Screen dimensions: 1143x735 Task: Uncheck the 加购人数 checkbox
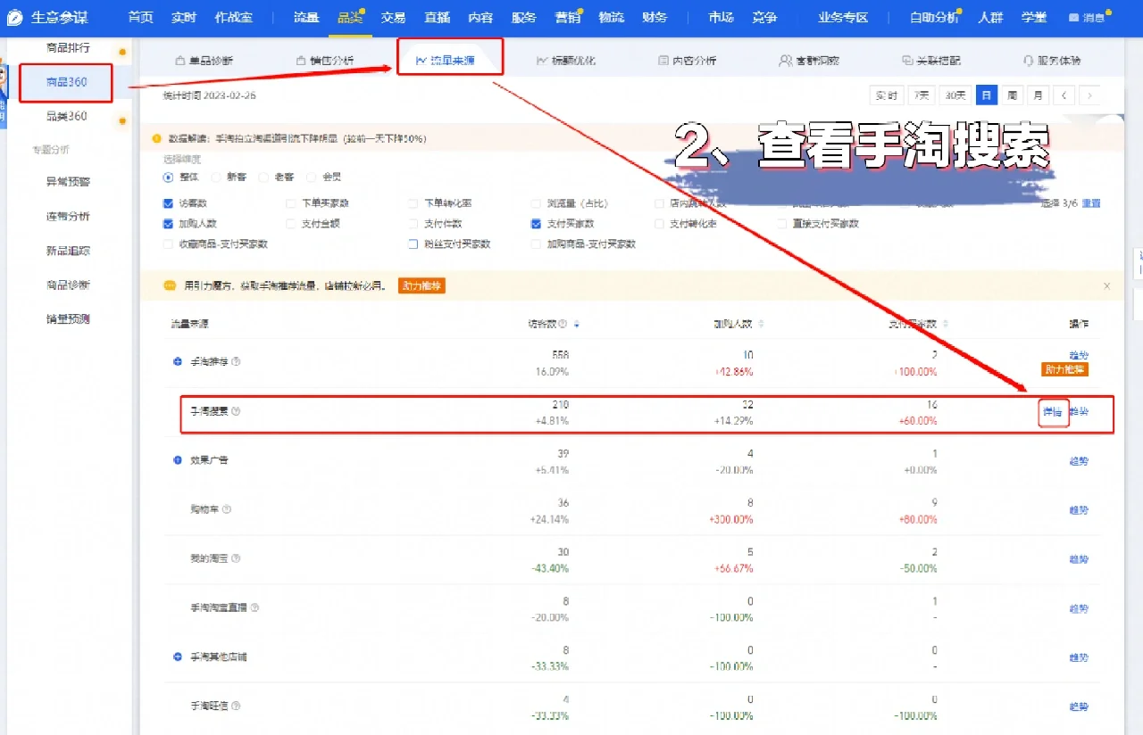pos(169,224)
